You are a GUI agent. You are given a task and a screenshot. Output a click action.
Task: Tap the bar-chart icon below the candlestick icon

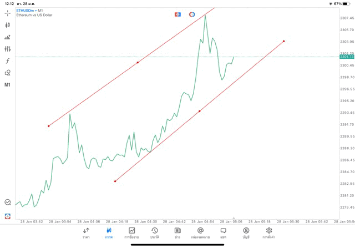point(7,37)
